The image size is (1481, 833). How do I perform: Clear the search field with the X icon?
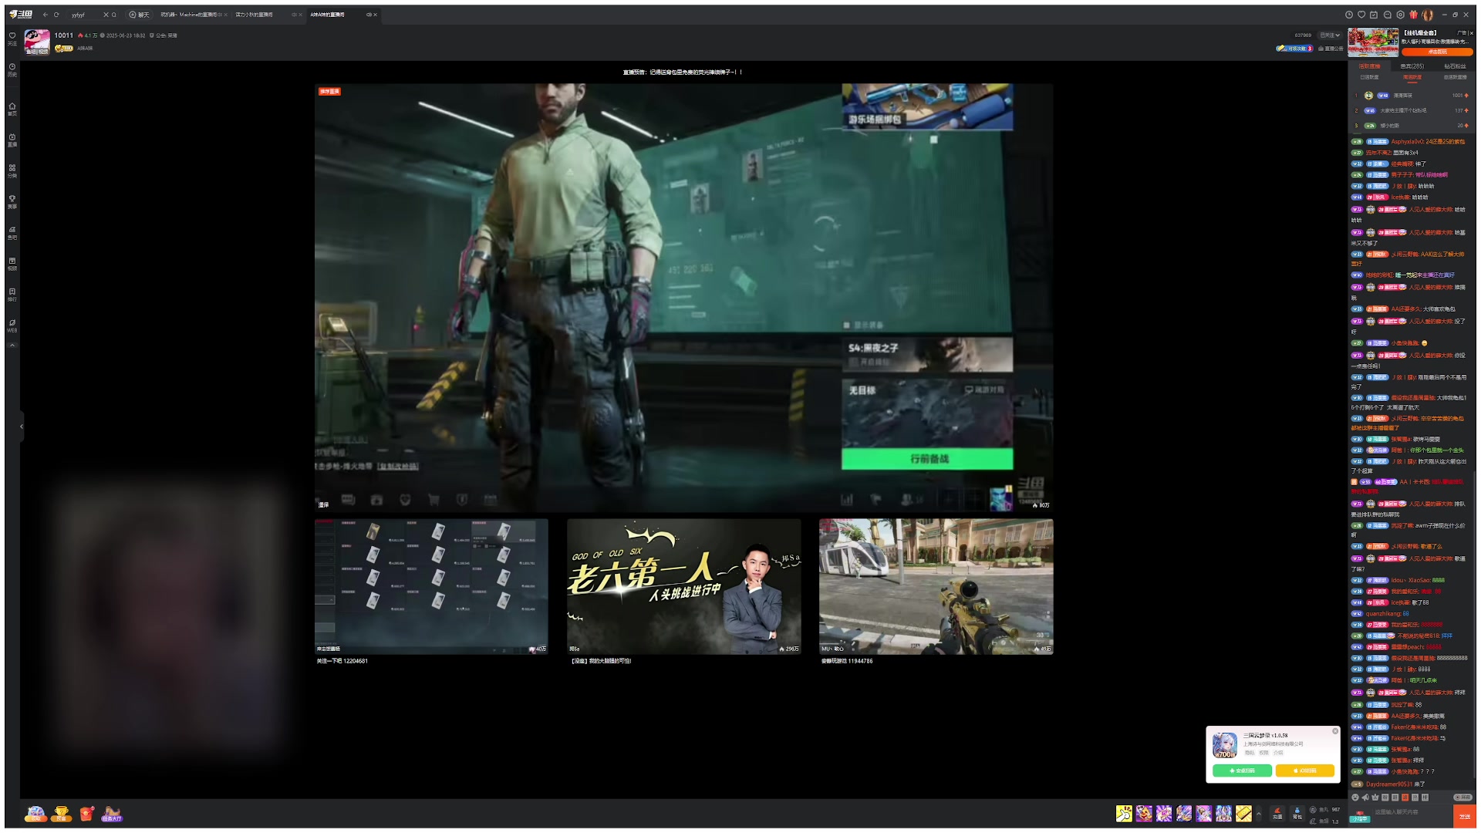pos(106,15)
